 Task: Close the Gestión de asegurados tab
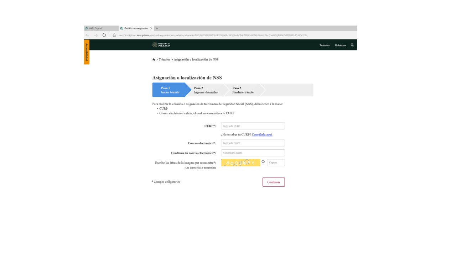(x=151, y=28)
